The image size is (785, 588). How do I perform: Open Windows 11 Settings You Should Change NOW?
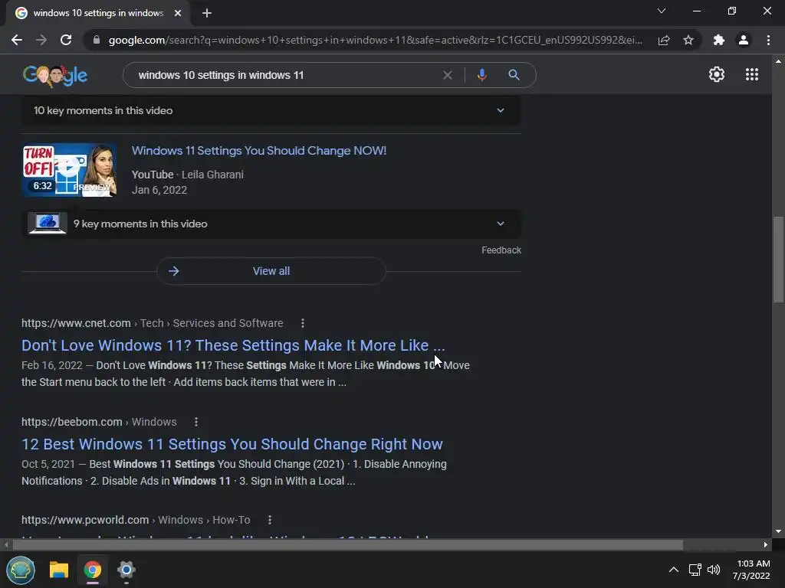(259, 151)
